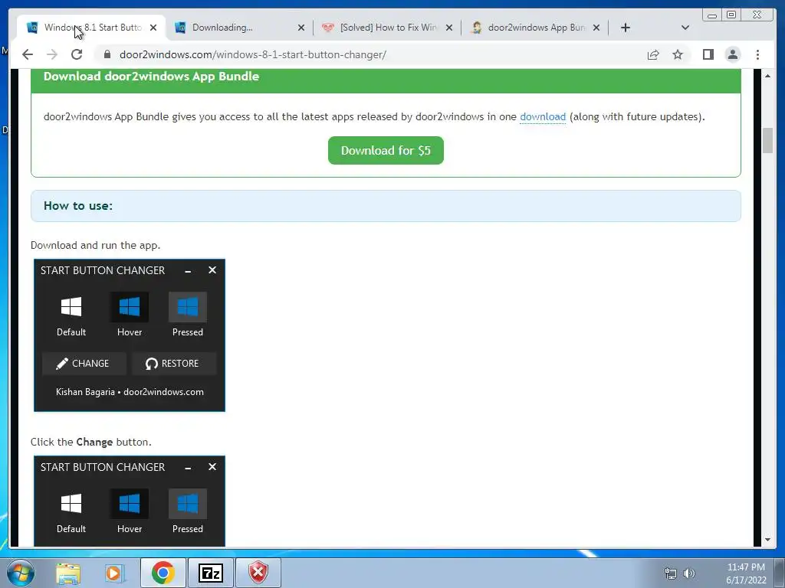Image resolution: width=785 pixels, height=588 pixels.
Task: Click the Download door2windows App Bundle header
Action: click(151, 77)
